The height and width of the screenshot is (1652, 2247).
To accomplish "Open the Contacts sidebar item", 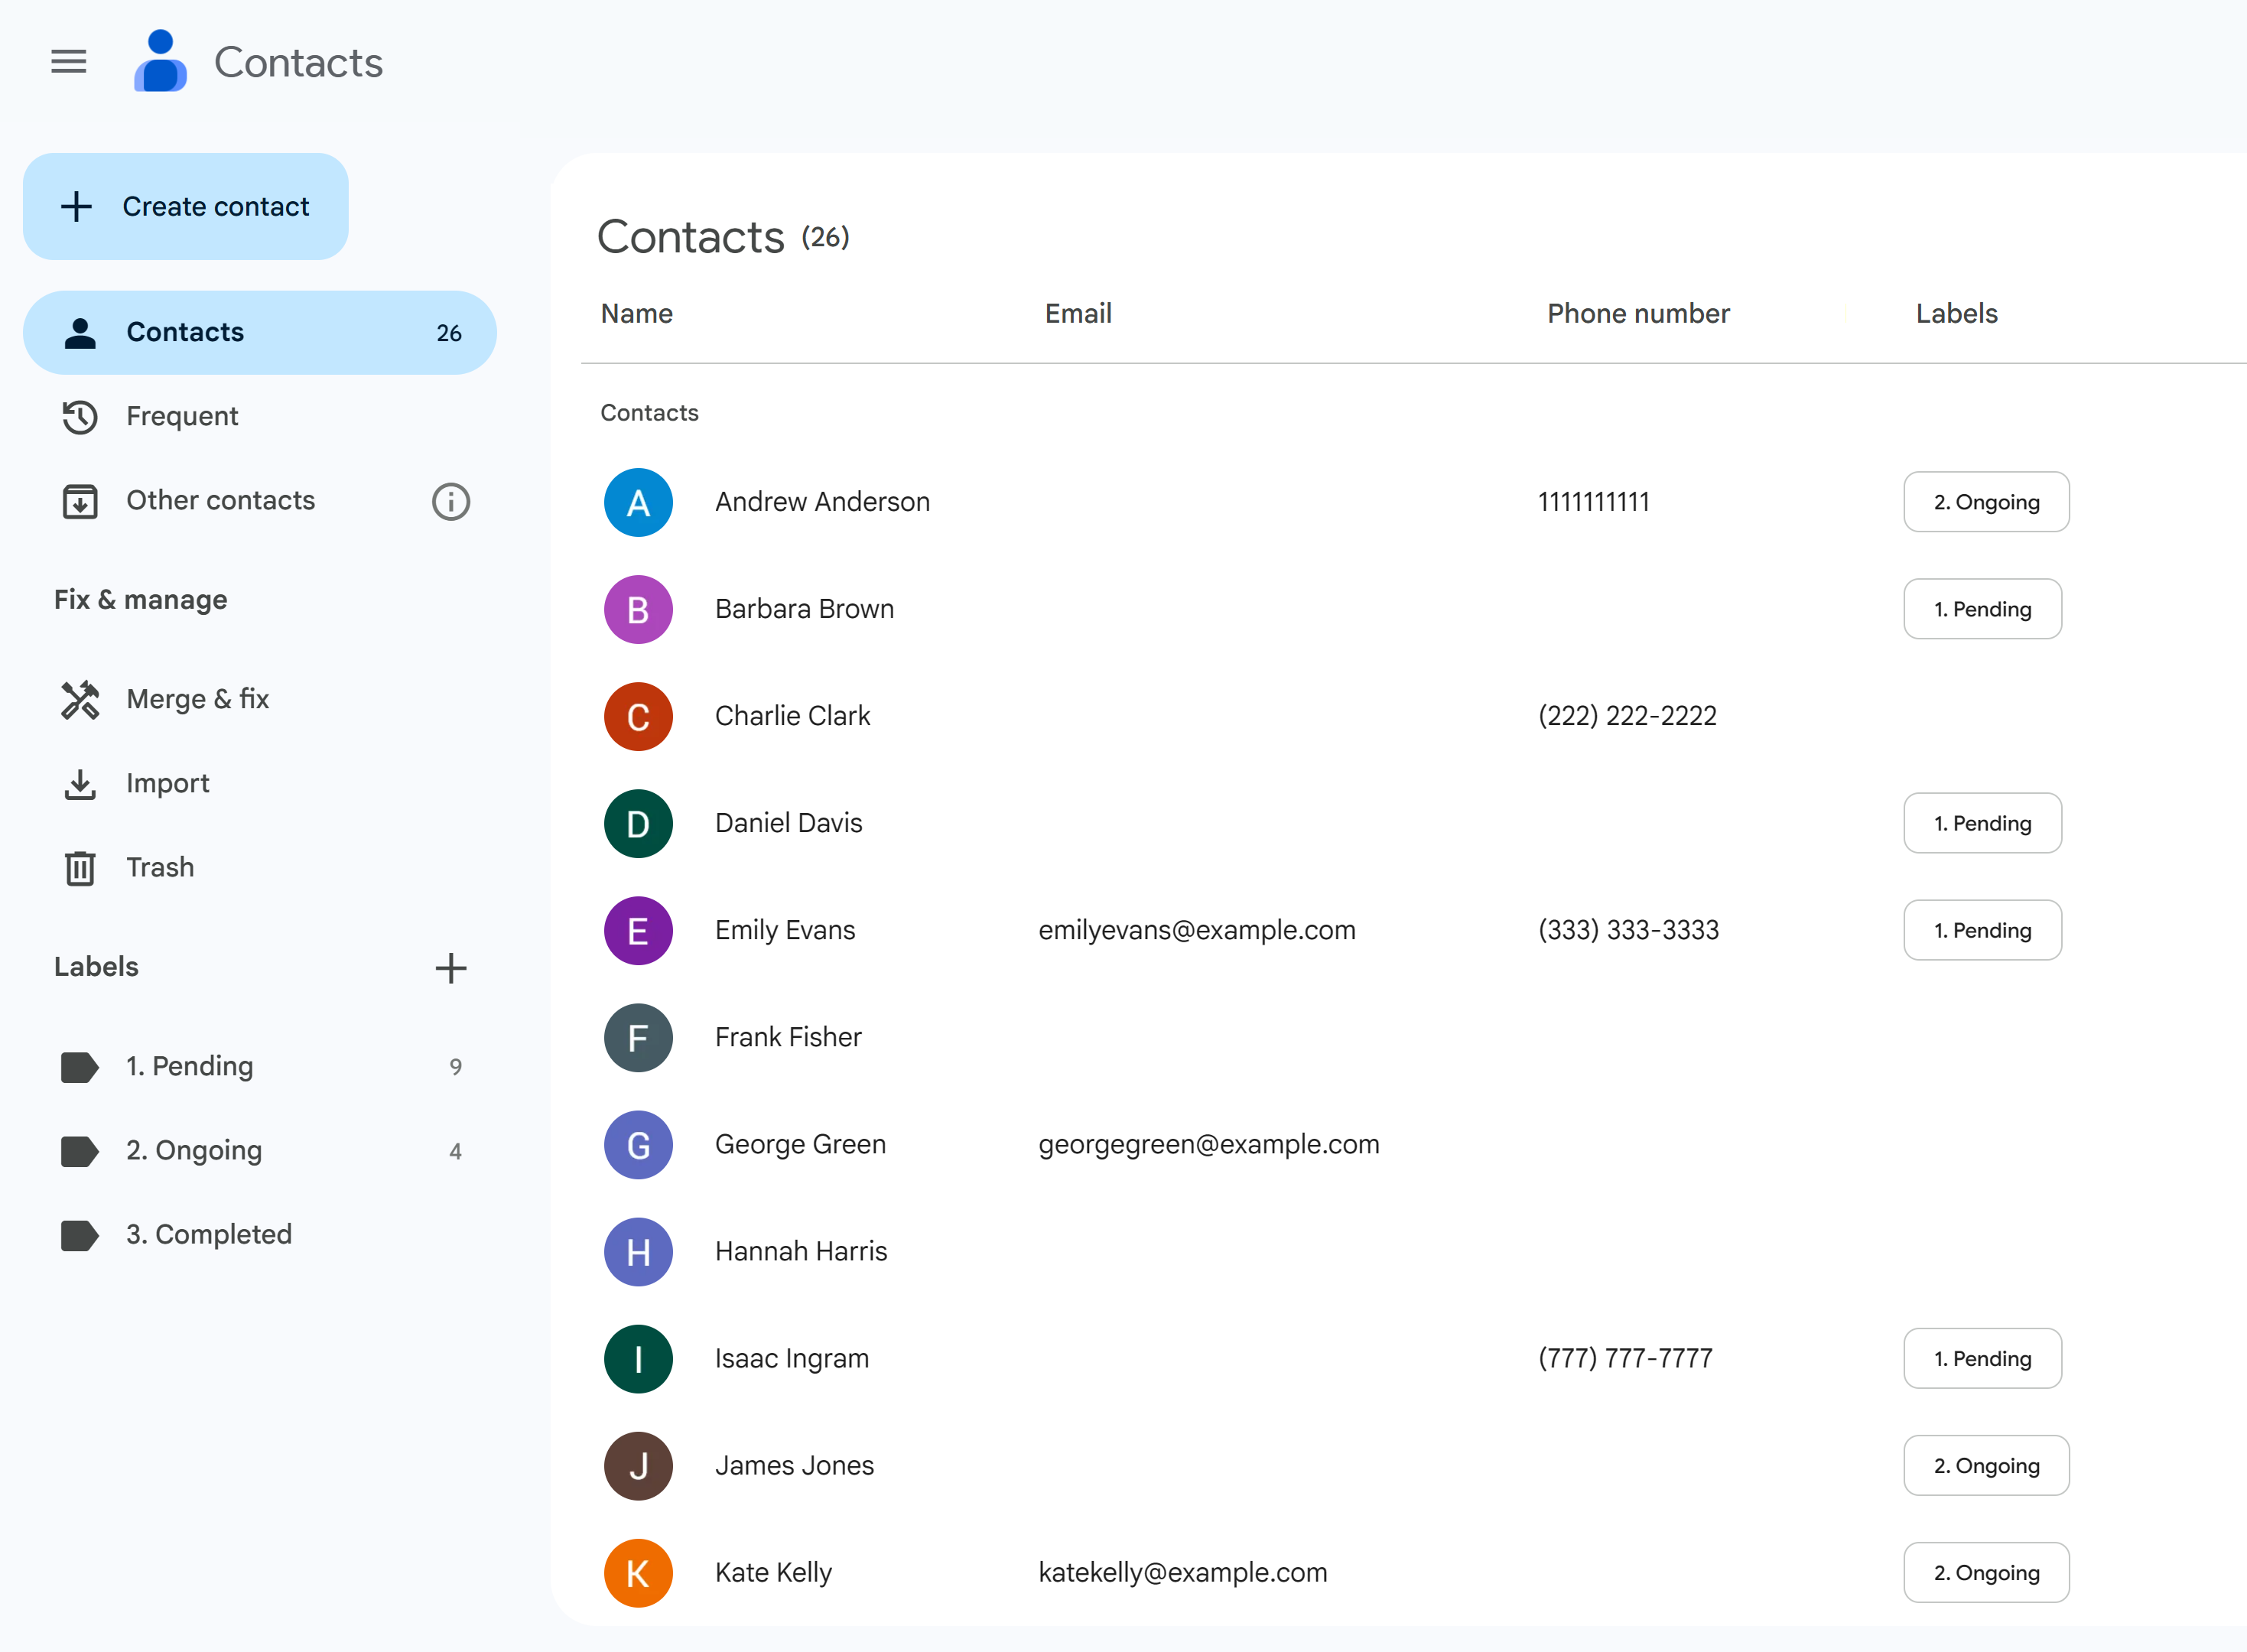I will click(x=259, y=332).
